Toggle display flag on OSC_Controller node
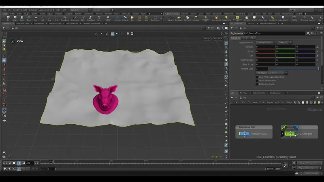The height and width of the screenshot is (182, 324). click(x=294, y=134)
